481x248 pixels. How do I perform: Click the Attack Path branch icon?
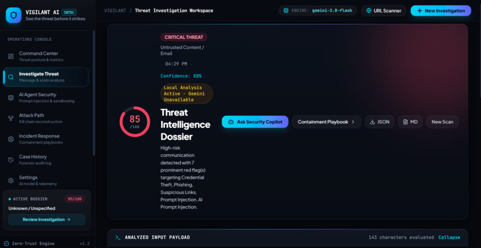tap(11, 118)
